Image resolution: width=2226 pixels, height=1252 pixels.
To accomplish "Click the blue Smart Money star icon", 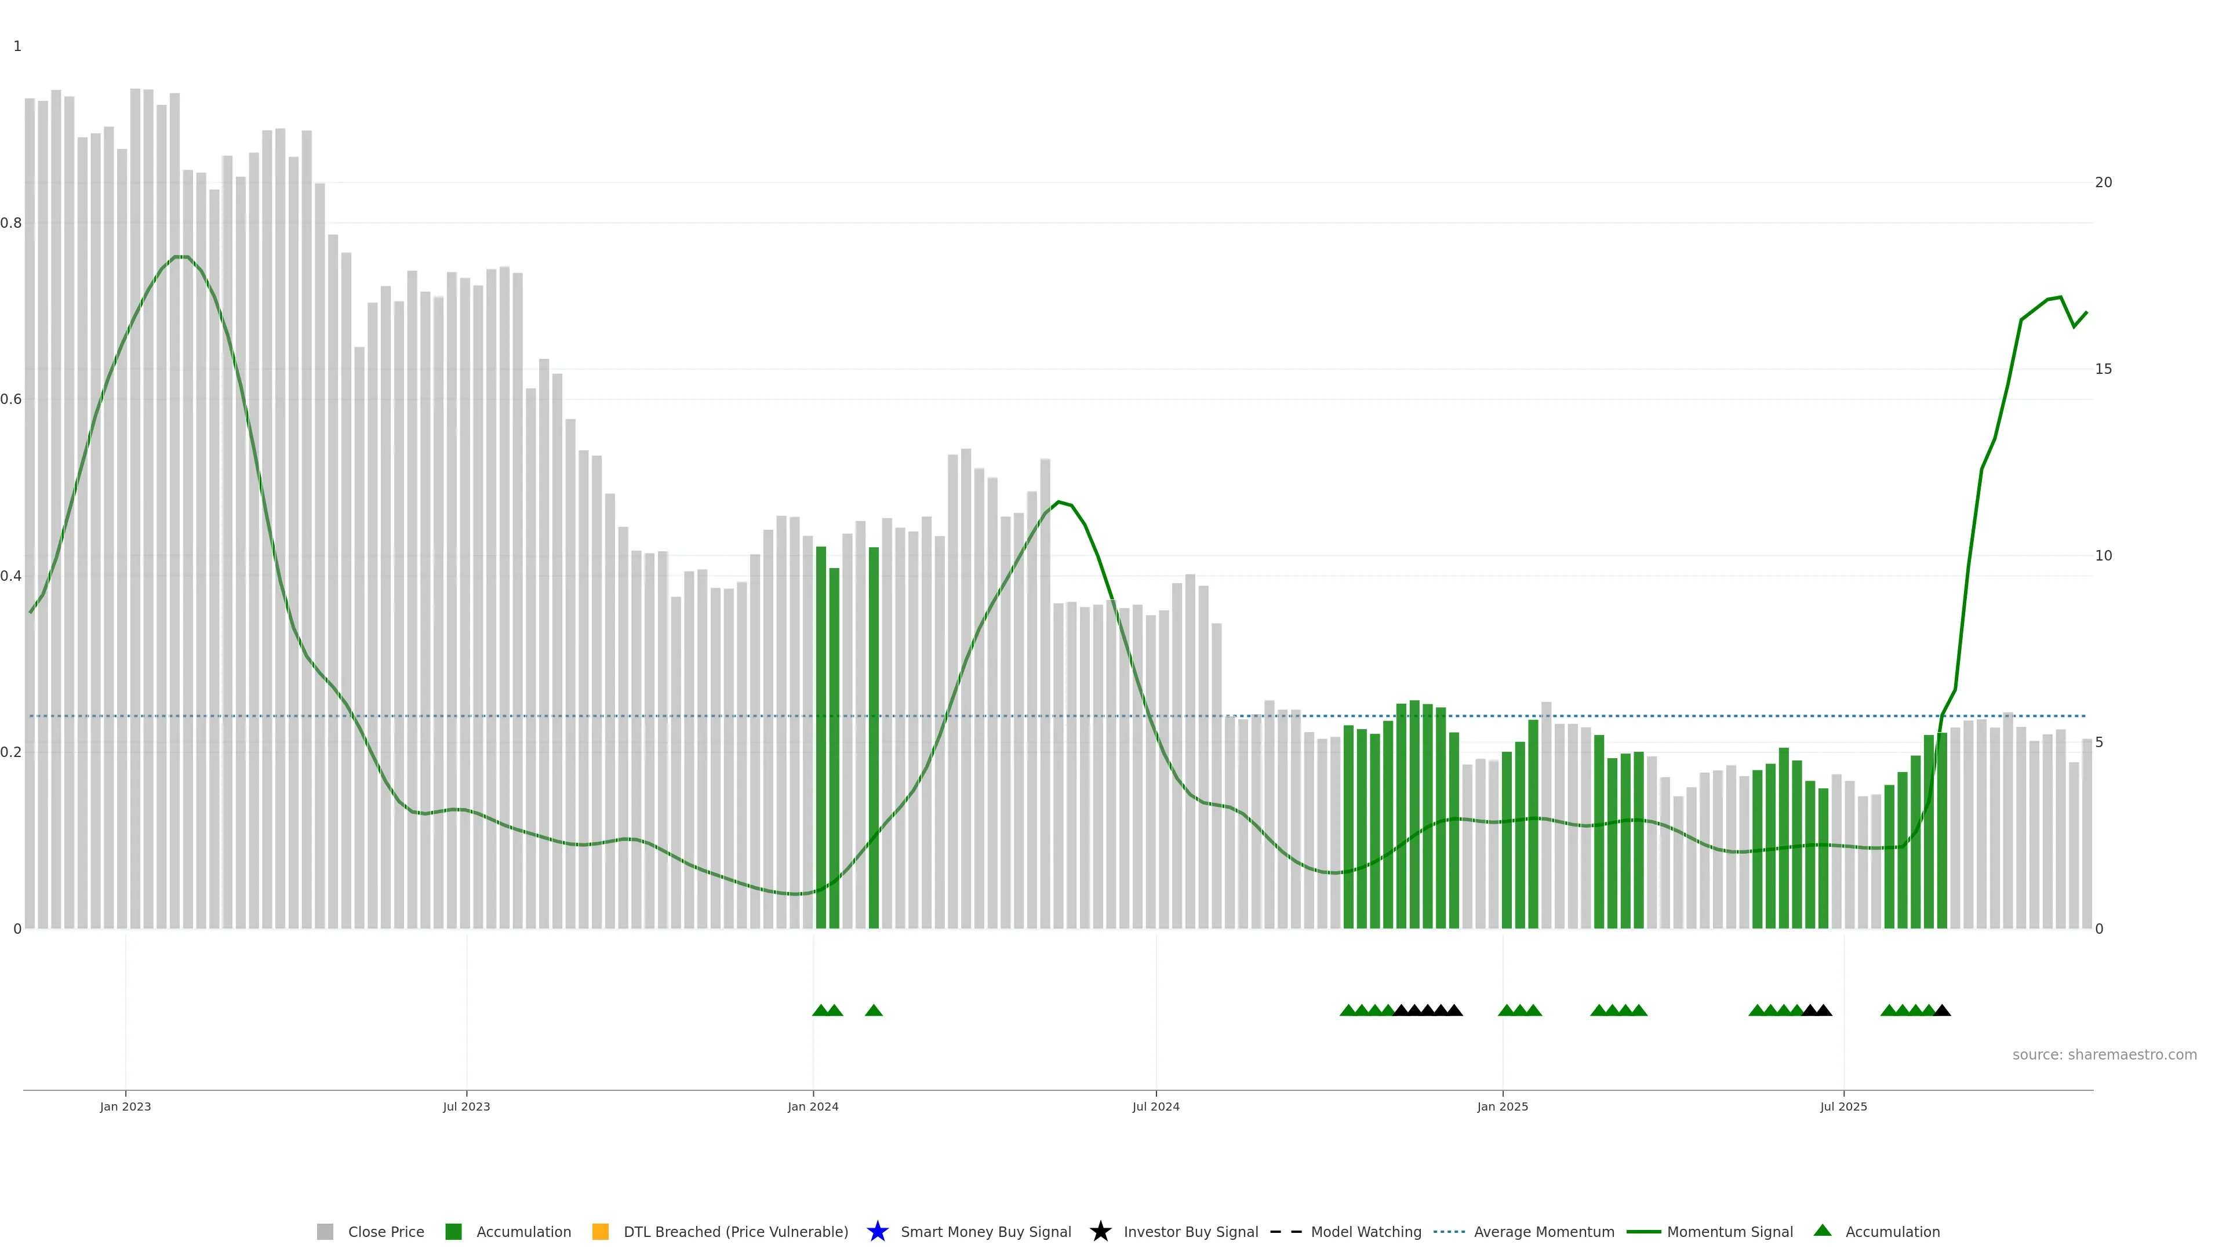I will [x=877, y=1231].
